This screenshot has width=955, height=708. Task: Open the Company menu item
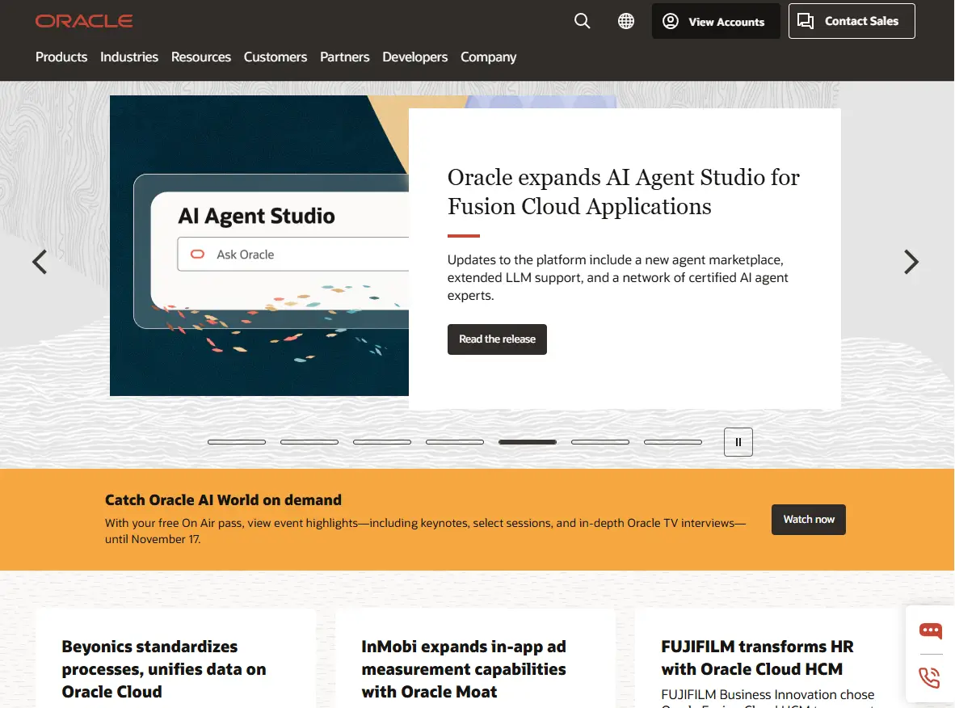(x=488, y=57)
